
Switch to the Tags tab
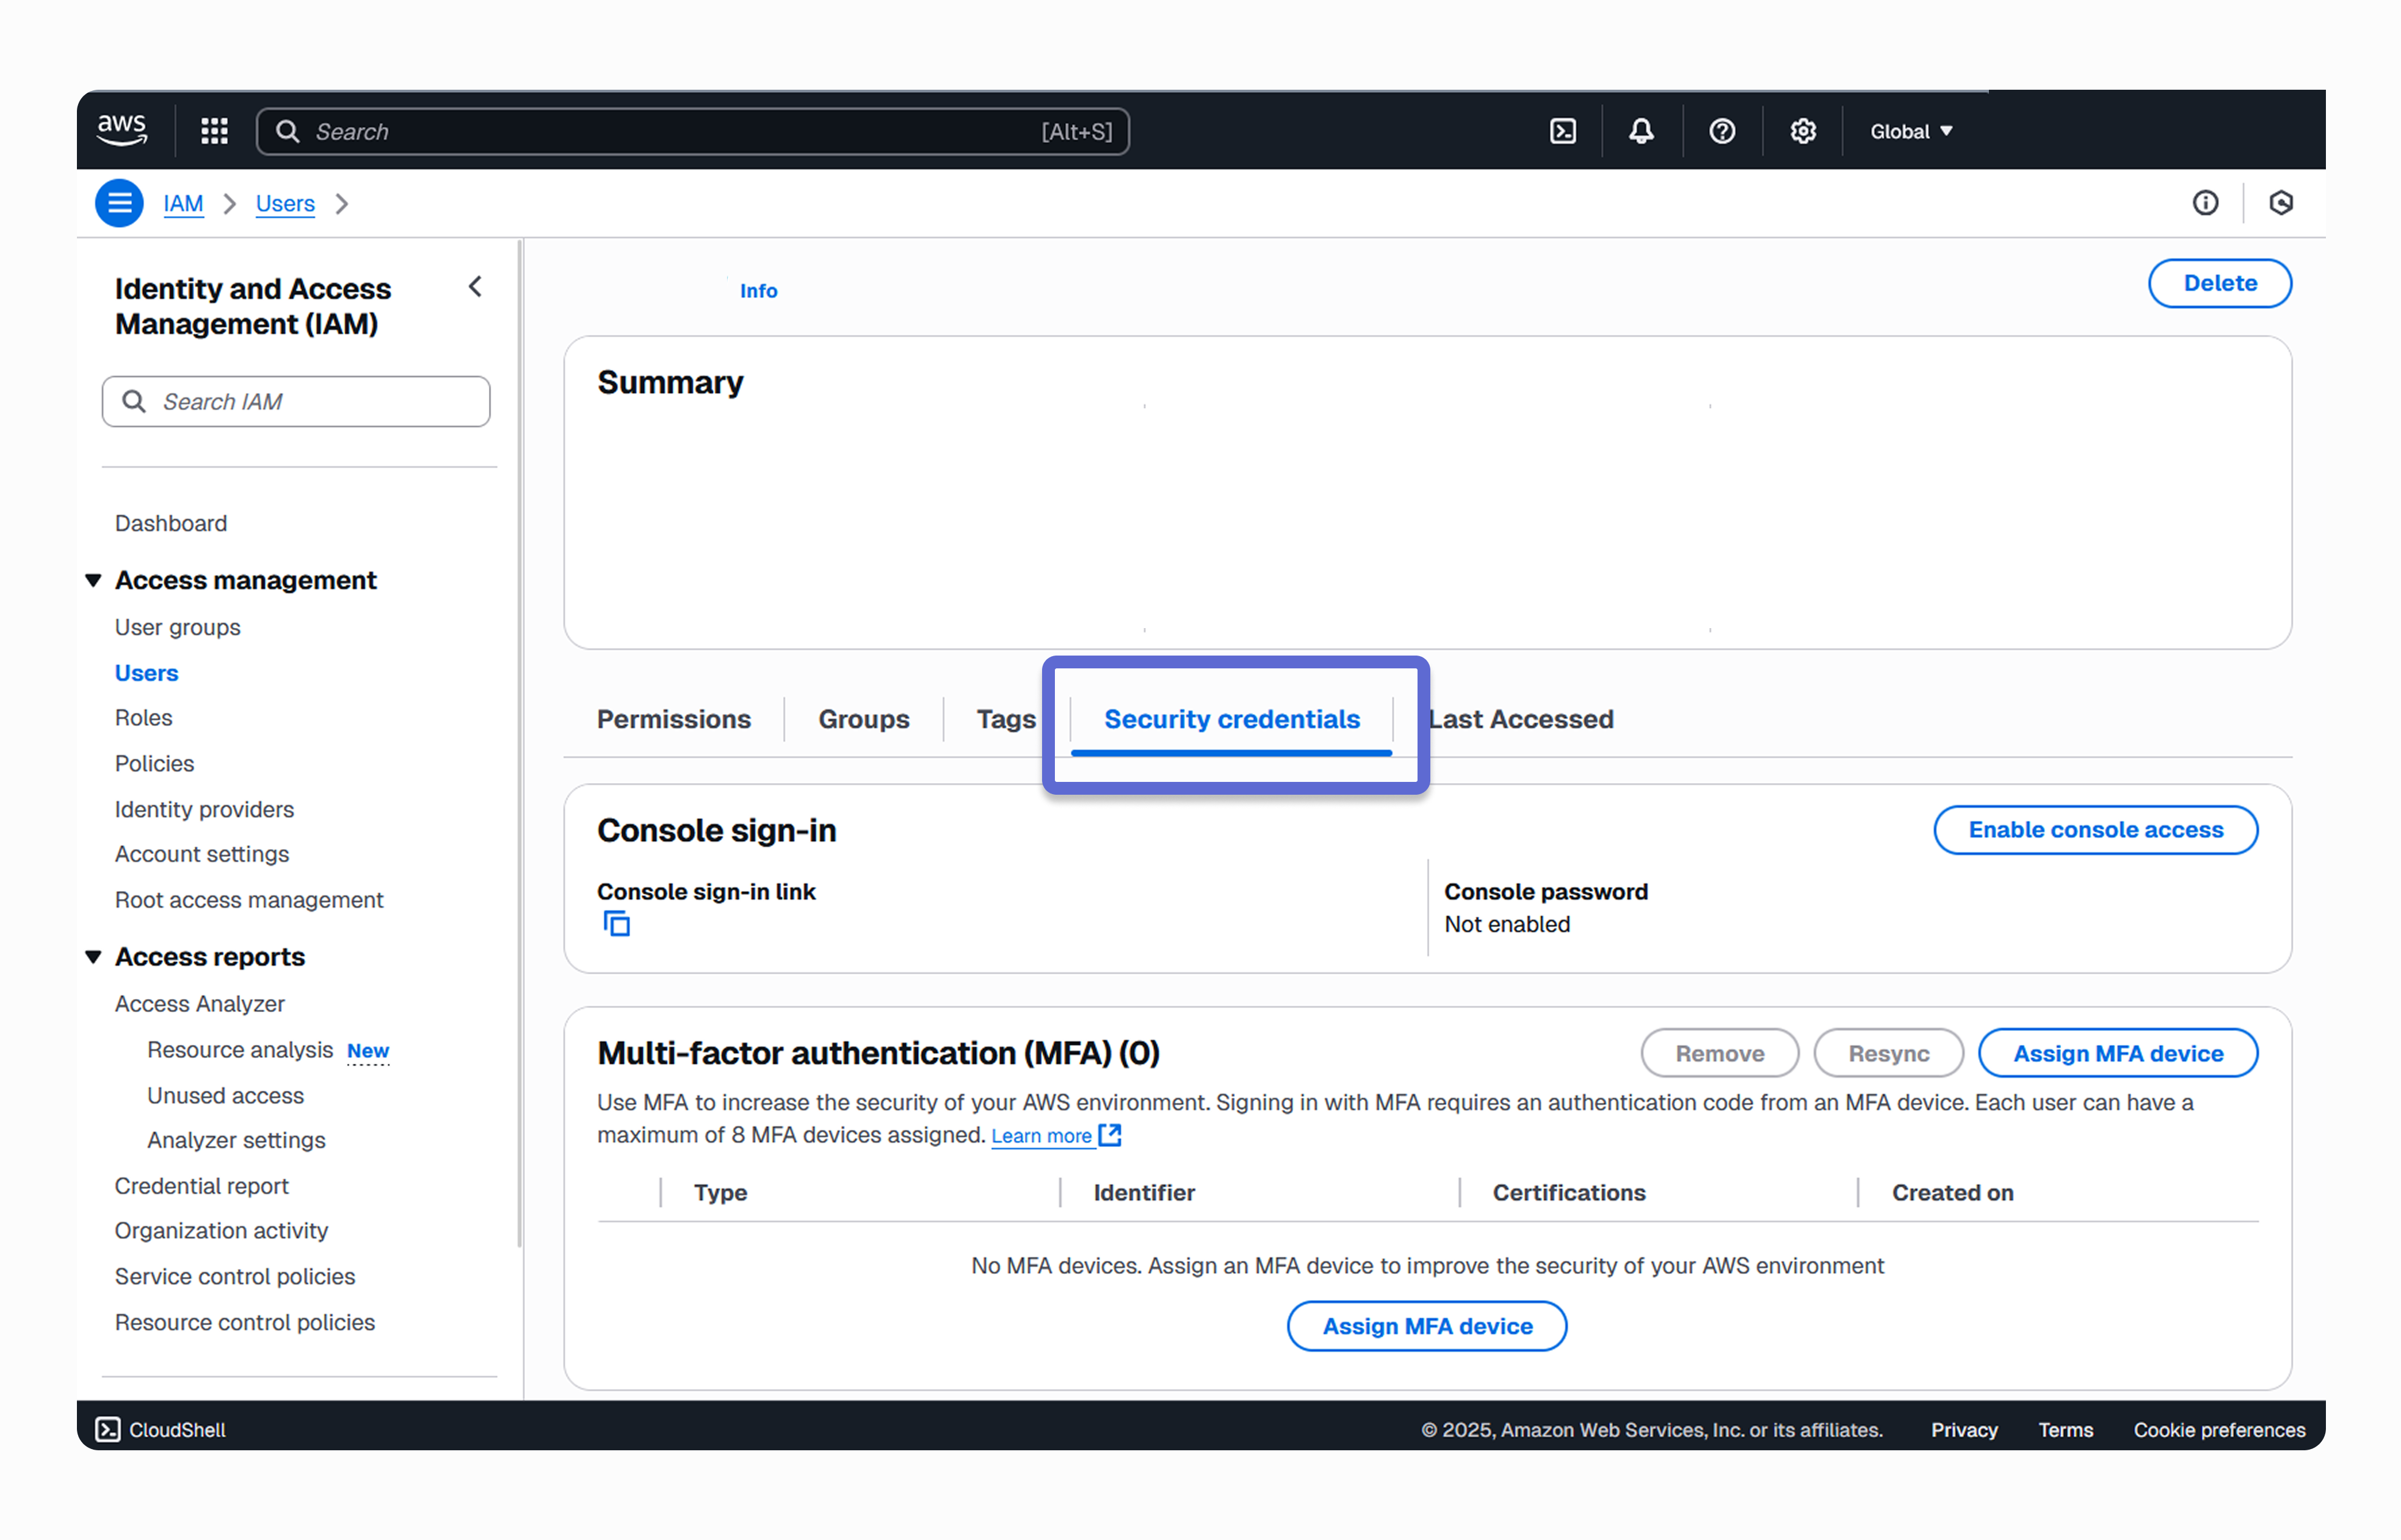1006,719
